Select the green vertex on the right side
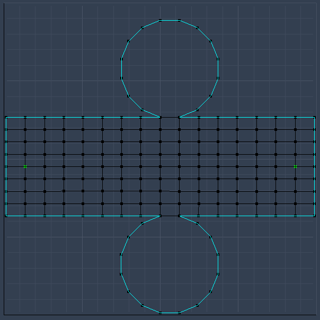 tap(295, 167)
